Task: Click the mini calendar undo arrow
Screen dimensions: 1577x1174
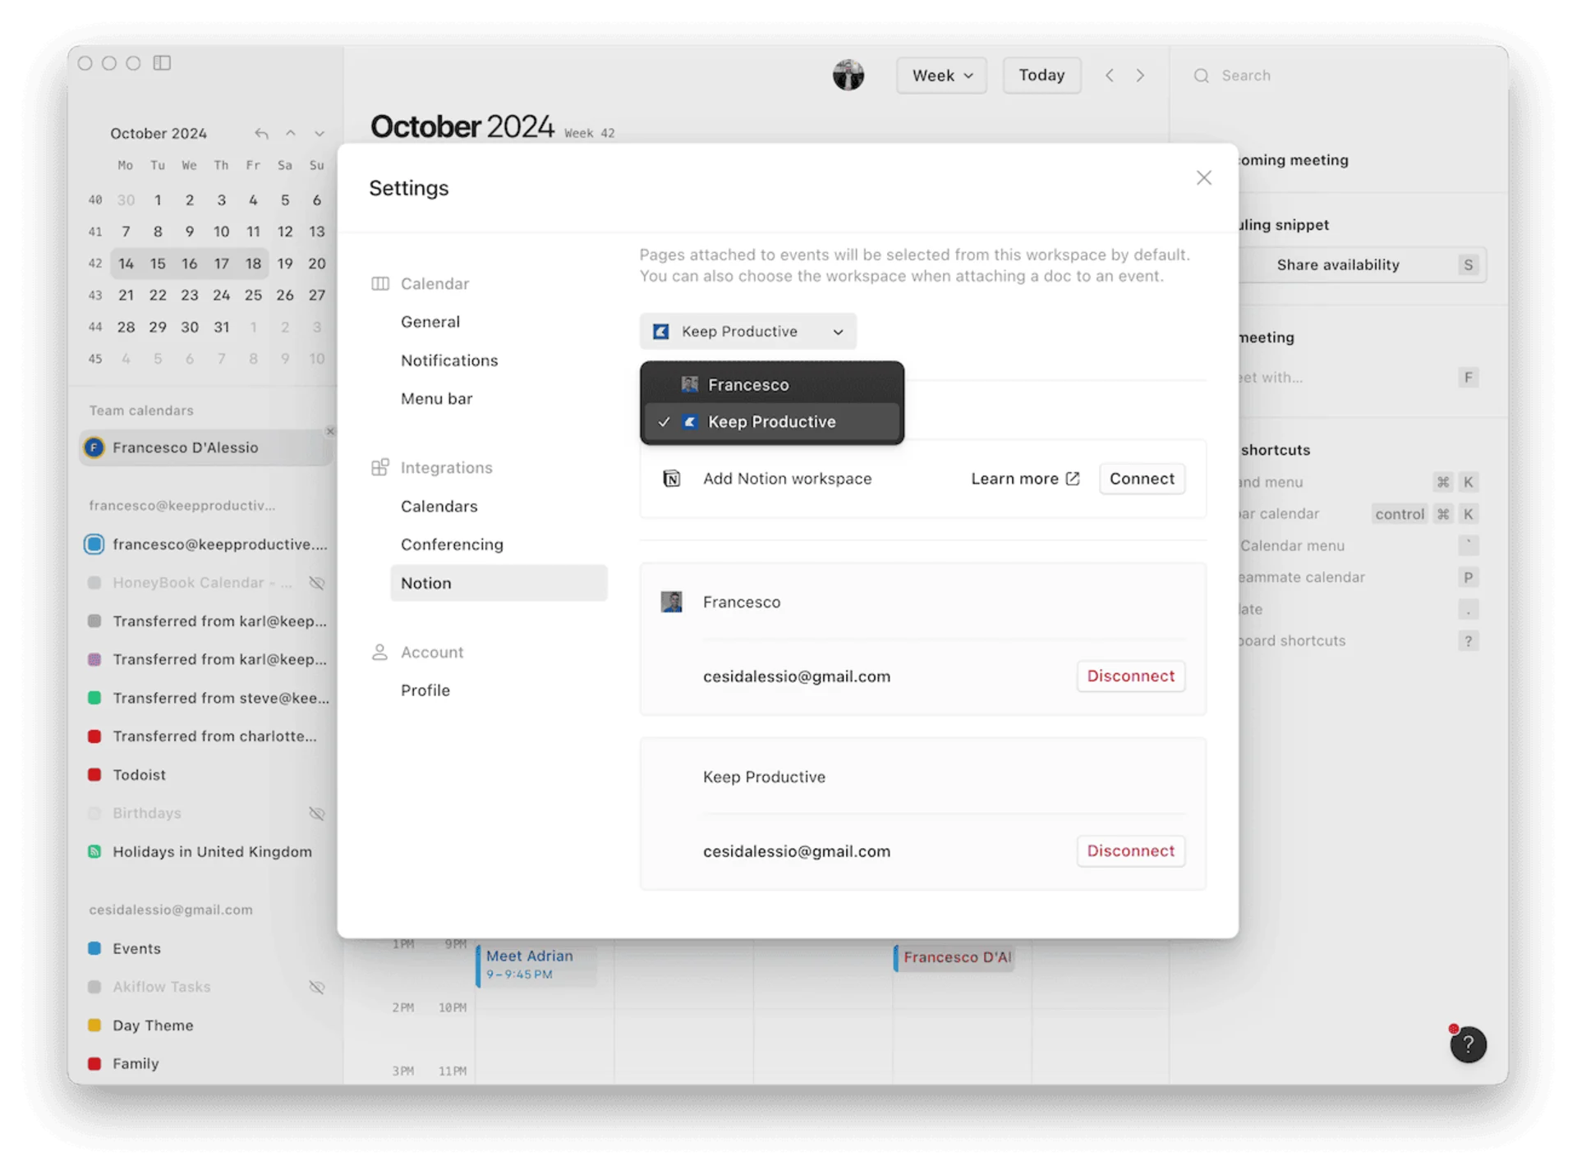Action: [261, 134]
